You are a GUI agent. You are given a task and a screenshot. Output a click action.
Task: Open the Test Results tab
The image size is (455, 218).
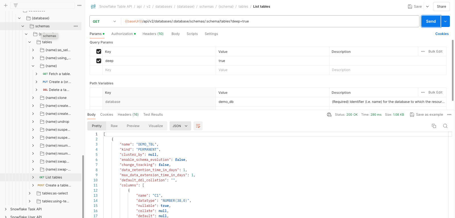[153, 115]
